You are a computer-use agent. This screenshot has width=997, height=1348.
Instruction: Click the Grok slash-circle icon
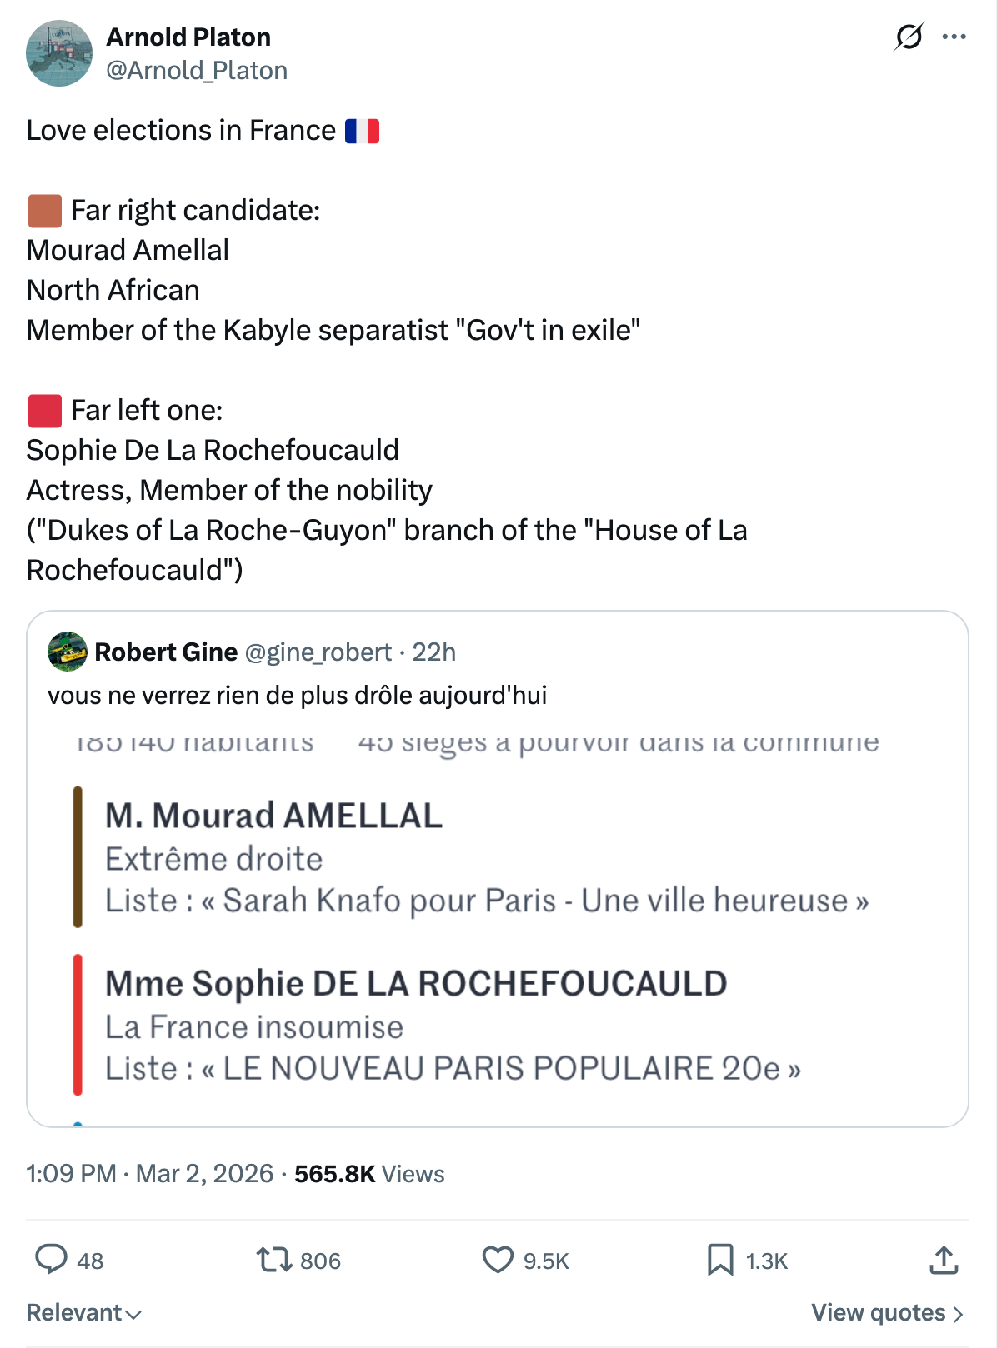point(909,37)
